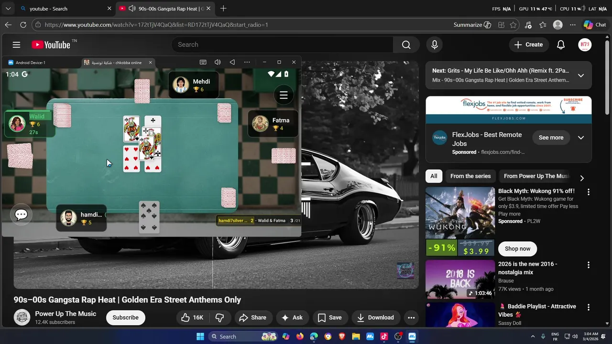
Task: Open File Explorer from the taskbar
Action: click(356, 336)
